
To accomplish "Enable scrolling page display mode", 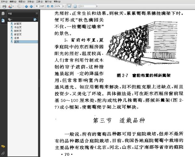I will tap(69, 6).
